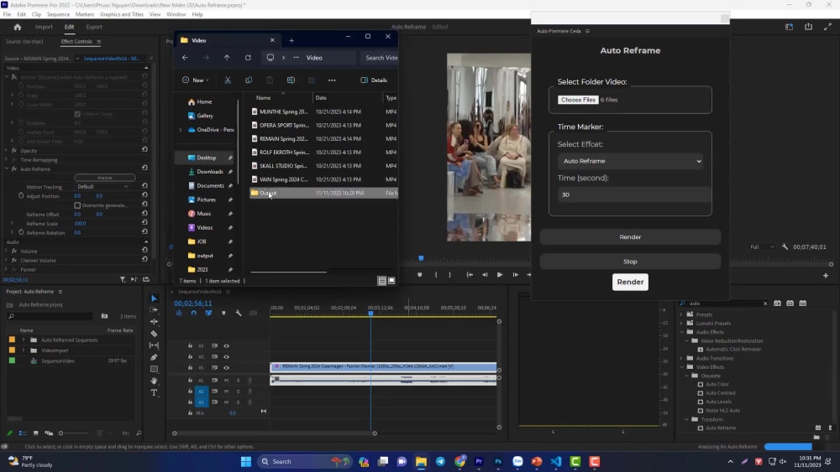Viewport: 840px width, 472px height.
Task: Open Timeline Display Settings wrench
Action: point(239,314)
